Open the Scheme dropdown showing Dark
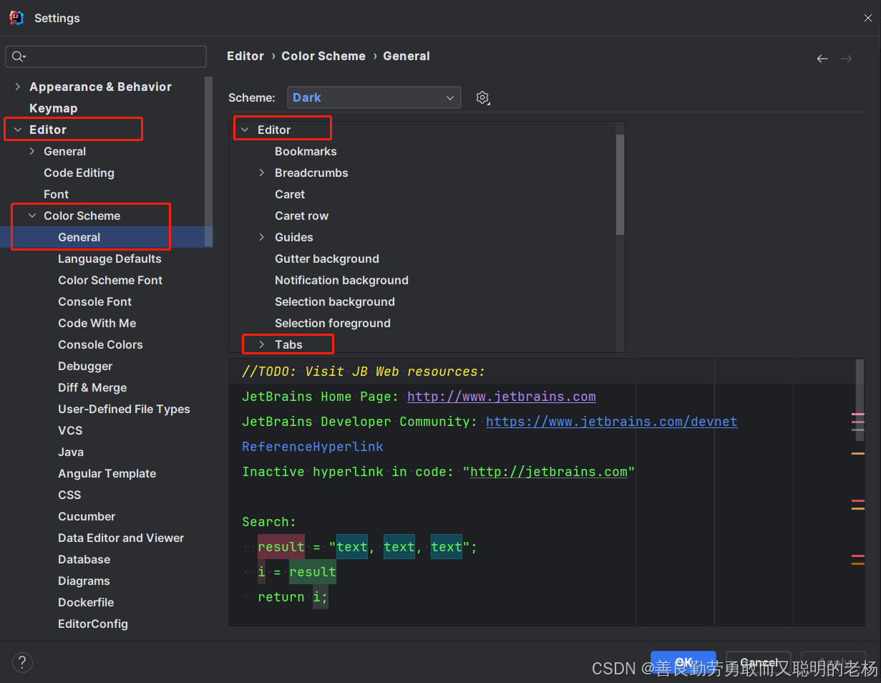The width and height of the screenshot is (881, 683). coord(374,97)
